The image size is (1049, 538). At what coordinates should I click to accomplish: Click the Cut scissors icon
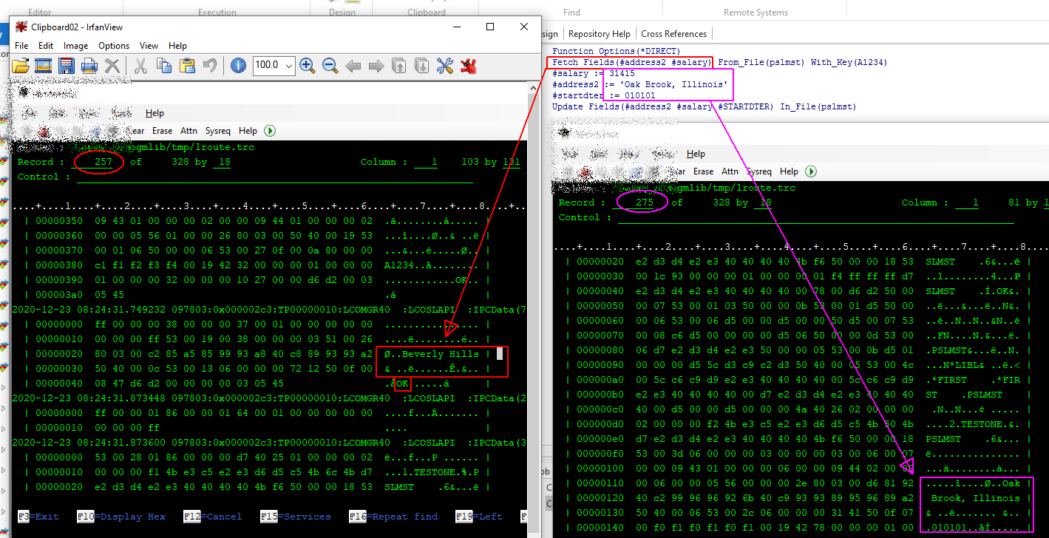click(x=141, y=65)
